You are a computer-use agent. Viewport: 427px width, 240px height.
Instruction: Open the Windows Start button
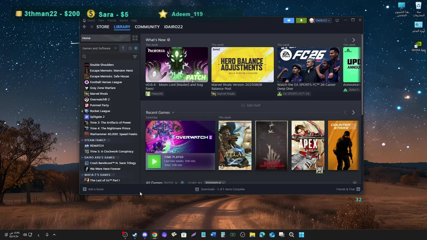[301, 235]
